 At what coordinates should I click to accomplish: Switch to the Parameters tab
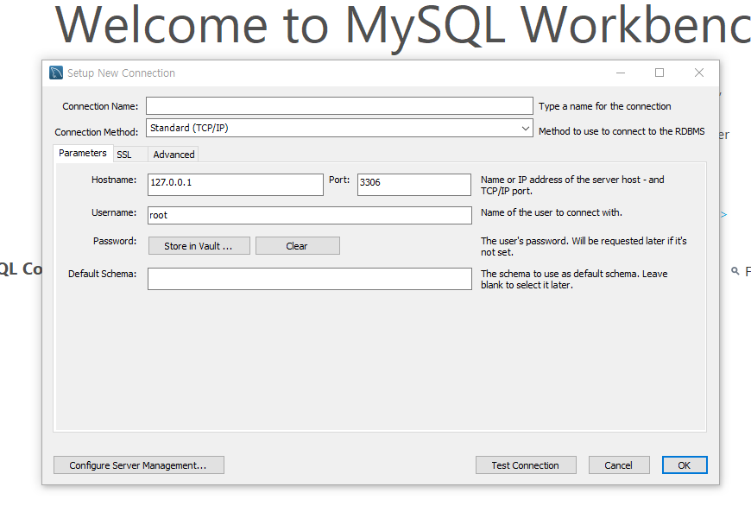pos(82,154)
